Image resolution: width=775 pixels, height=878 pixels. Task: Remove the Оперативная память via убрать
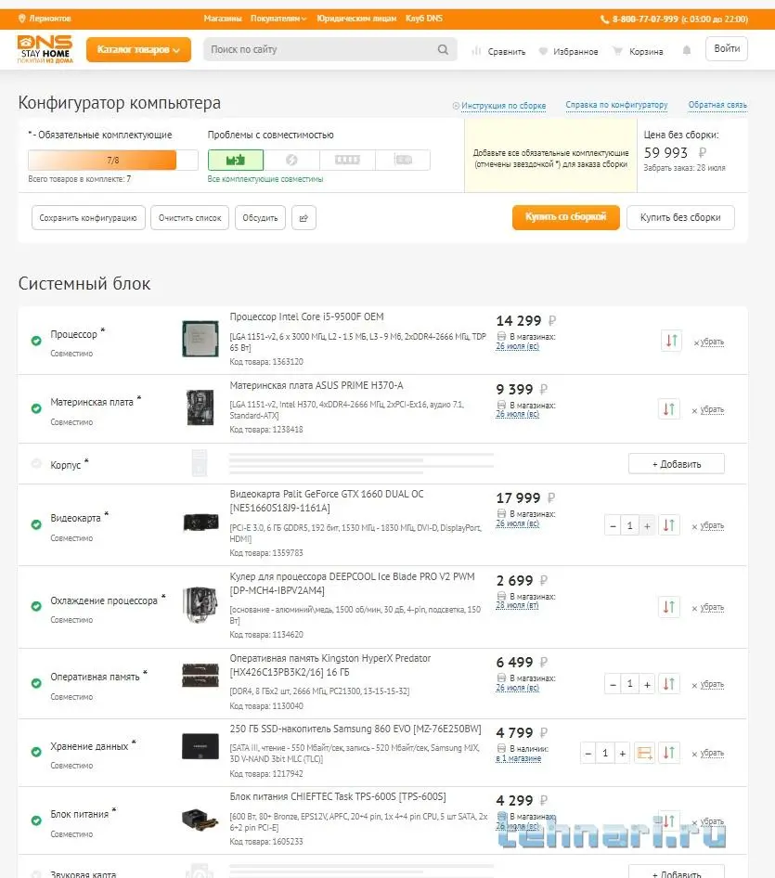[x=708, y=685]
